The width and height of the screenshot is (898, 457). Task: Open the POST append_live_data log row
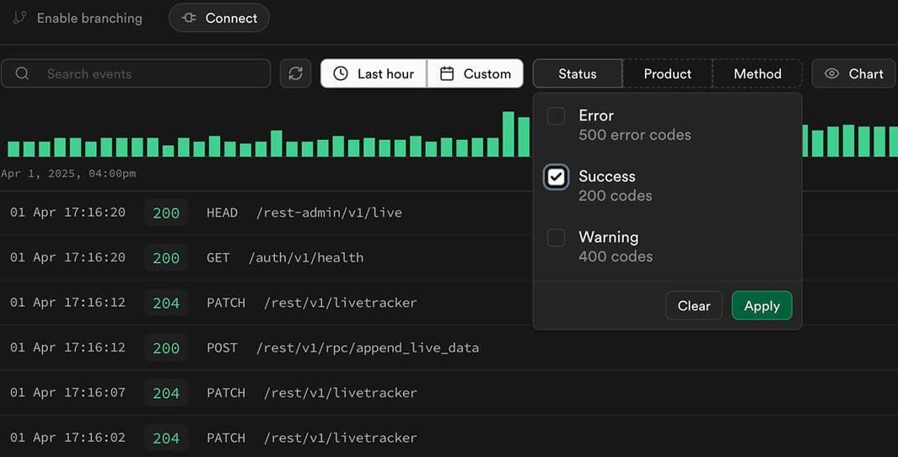(449, 347)
